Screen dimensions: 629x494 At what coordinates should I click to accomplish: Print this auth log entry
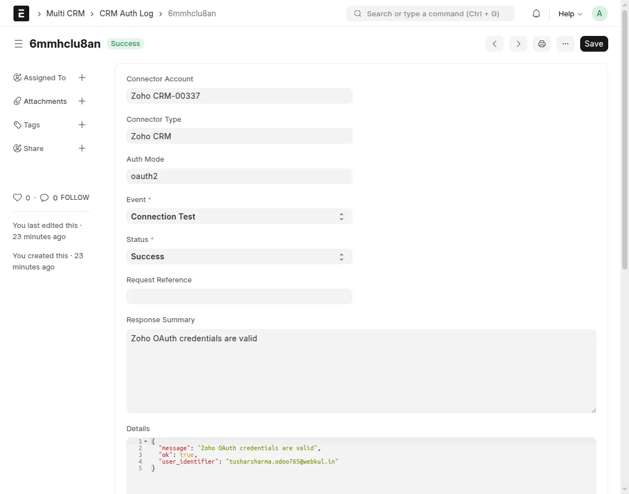[541, 43]
